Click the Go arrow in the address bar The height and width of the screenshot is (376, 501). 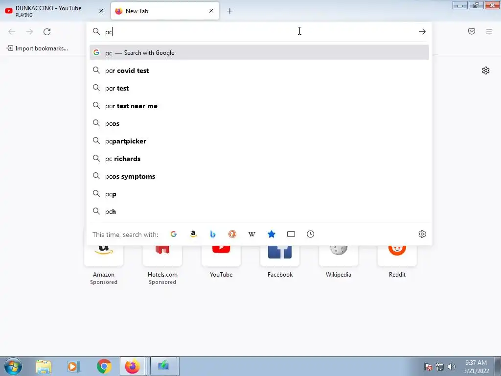click(x=422, y=32)
